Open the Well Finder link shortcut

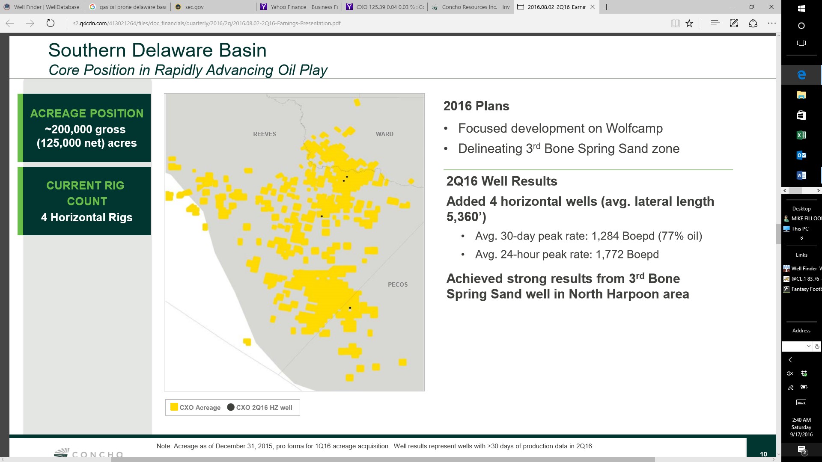802,269
